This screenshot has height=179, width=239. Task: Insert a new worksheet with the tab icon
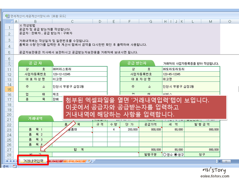[x=90, y=161]
